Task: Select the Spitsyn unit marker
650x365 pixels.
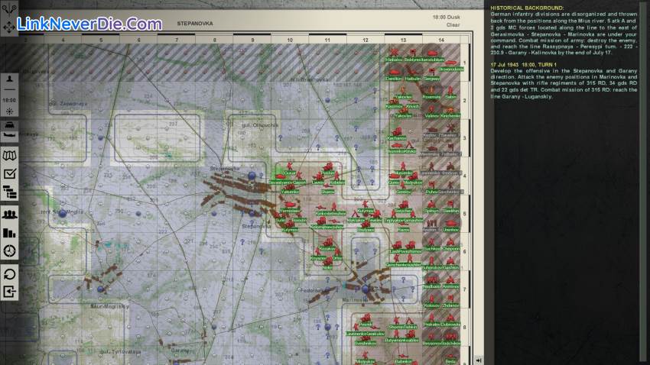Action: point(431,207)
